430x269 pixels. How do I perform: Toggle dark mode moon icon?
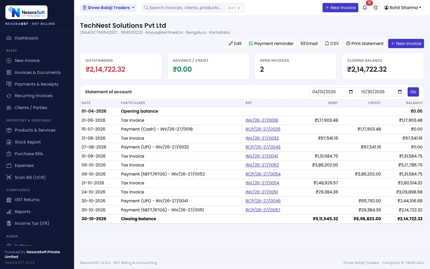pyautogui.click(x=375, y=8)
